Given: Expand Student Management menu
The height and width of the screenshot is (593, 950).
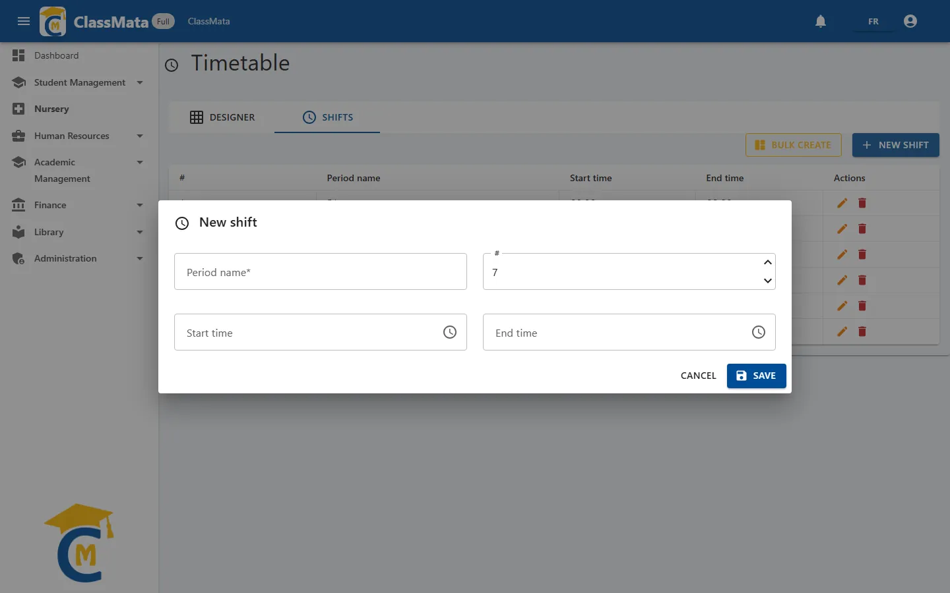Looking at the screenshot, I should coord(140,82).
